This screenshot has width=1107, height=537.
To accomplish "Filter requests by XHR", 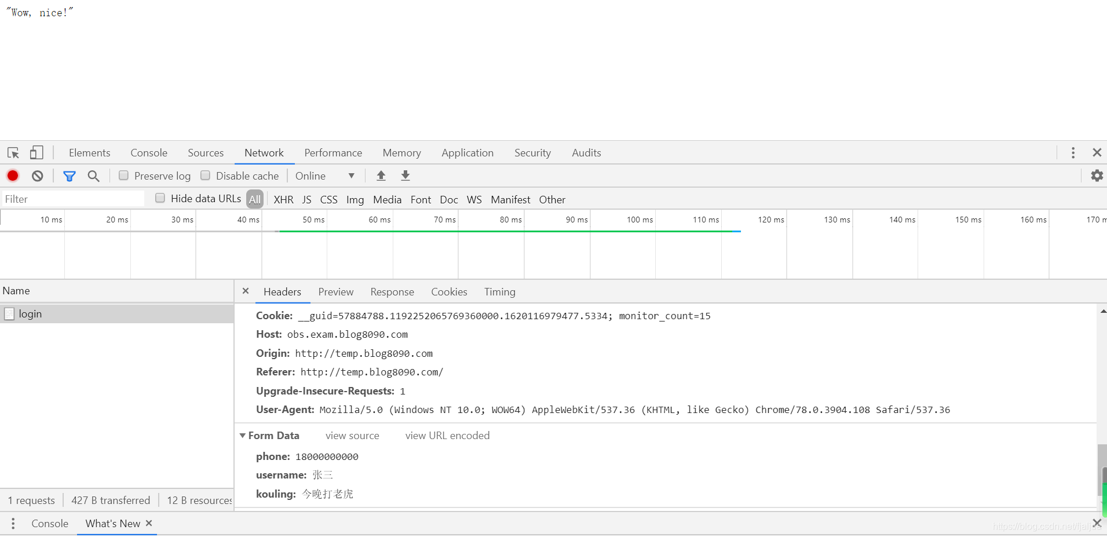I will point(283,200).
